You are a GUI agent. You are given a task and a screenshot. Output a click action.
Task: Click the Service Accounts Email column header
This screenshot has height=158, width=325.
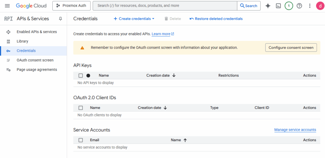point(95,140)
